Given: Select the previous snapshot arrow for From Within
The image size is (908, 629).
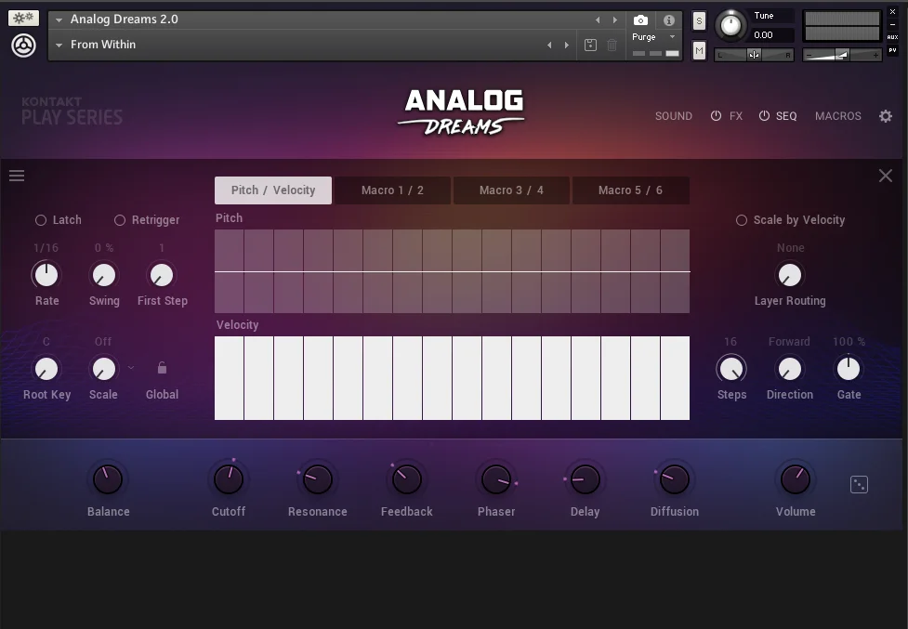Looking at the screenshot, I should tap(549, 46).
